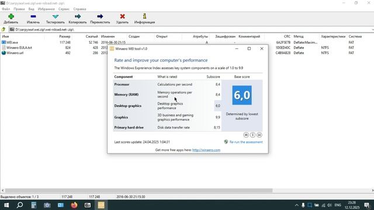Sort by the Размер column header
The height and width of the screenshot is (210, 374).
pyautogui.click(x=65, y=36)
